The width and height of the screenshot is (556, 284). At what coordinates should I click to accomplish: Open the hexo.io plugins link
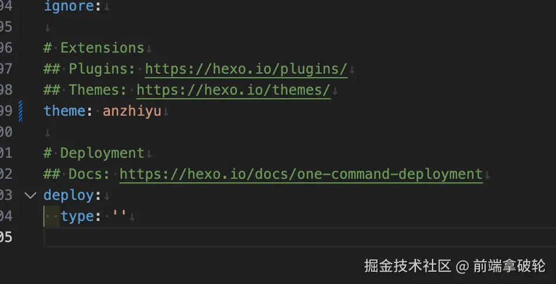(246, 69)
